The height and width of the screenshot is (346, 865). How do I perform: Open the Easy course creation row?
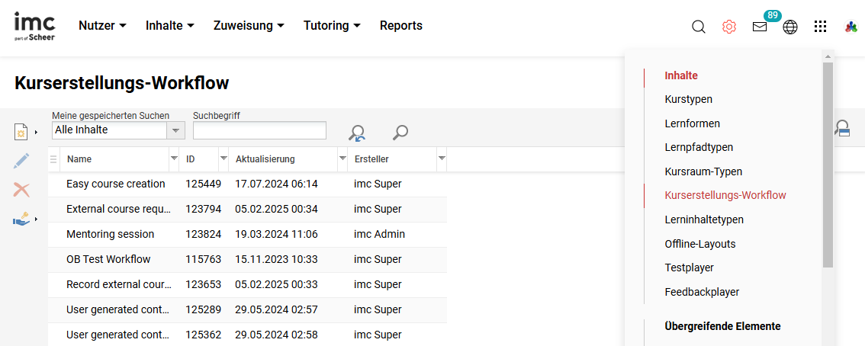click(x=115, y=184)
